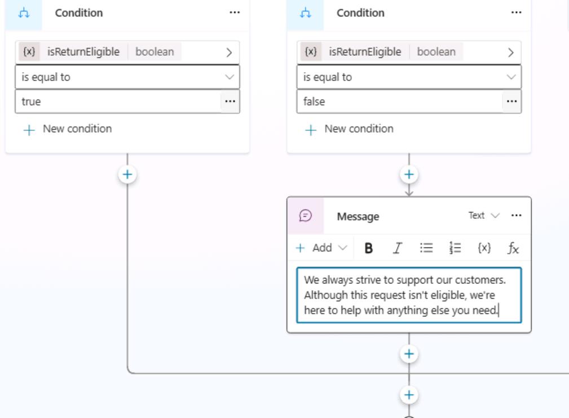Screen dimensions: 569x418
Task: Expand isReturnEligible variable chevron in left condition
Action: [x=229, y=52]
